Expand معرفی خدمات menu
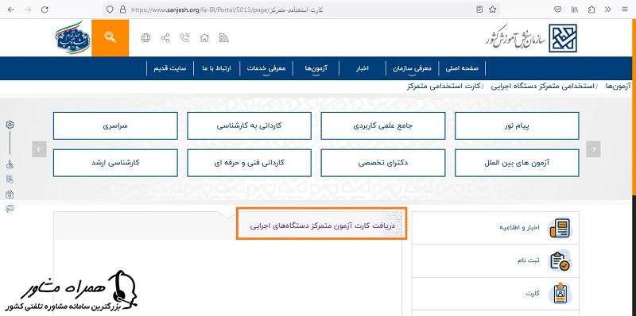The width and height of the screenshot is (636, 316). click(266, 68)
